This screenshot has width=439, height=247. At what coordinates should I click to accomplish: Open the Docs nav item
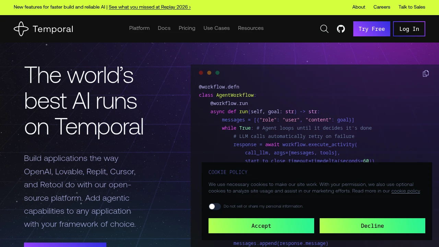[x=164, y=28]
